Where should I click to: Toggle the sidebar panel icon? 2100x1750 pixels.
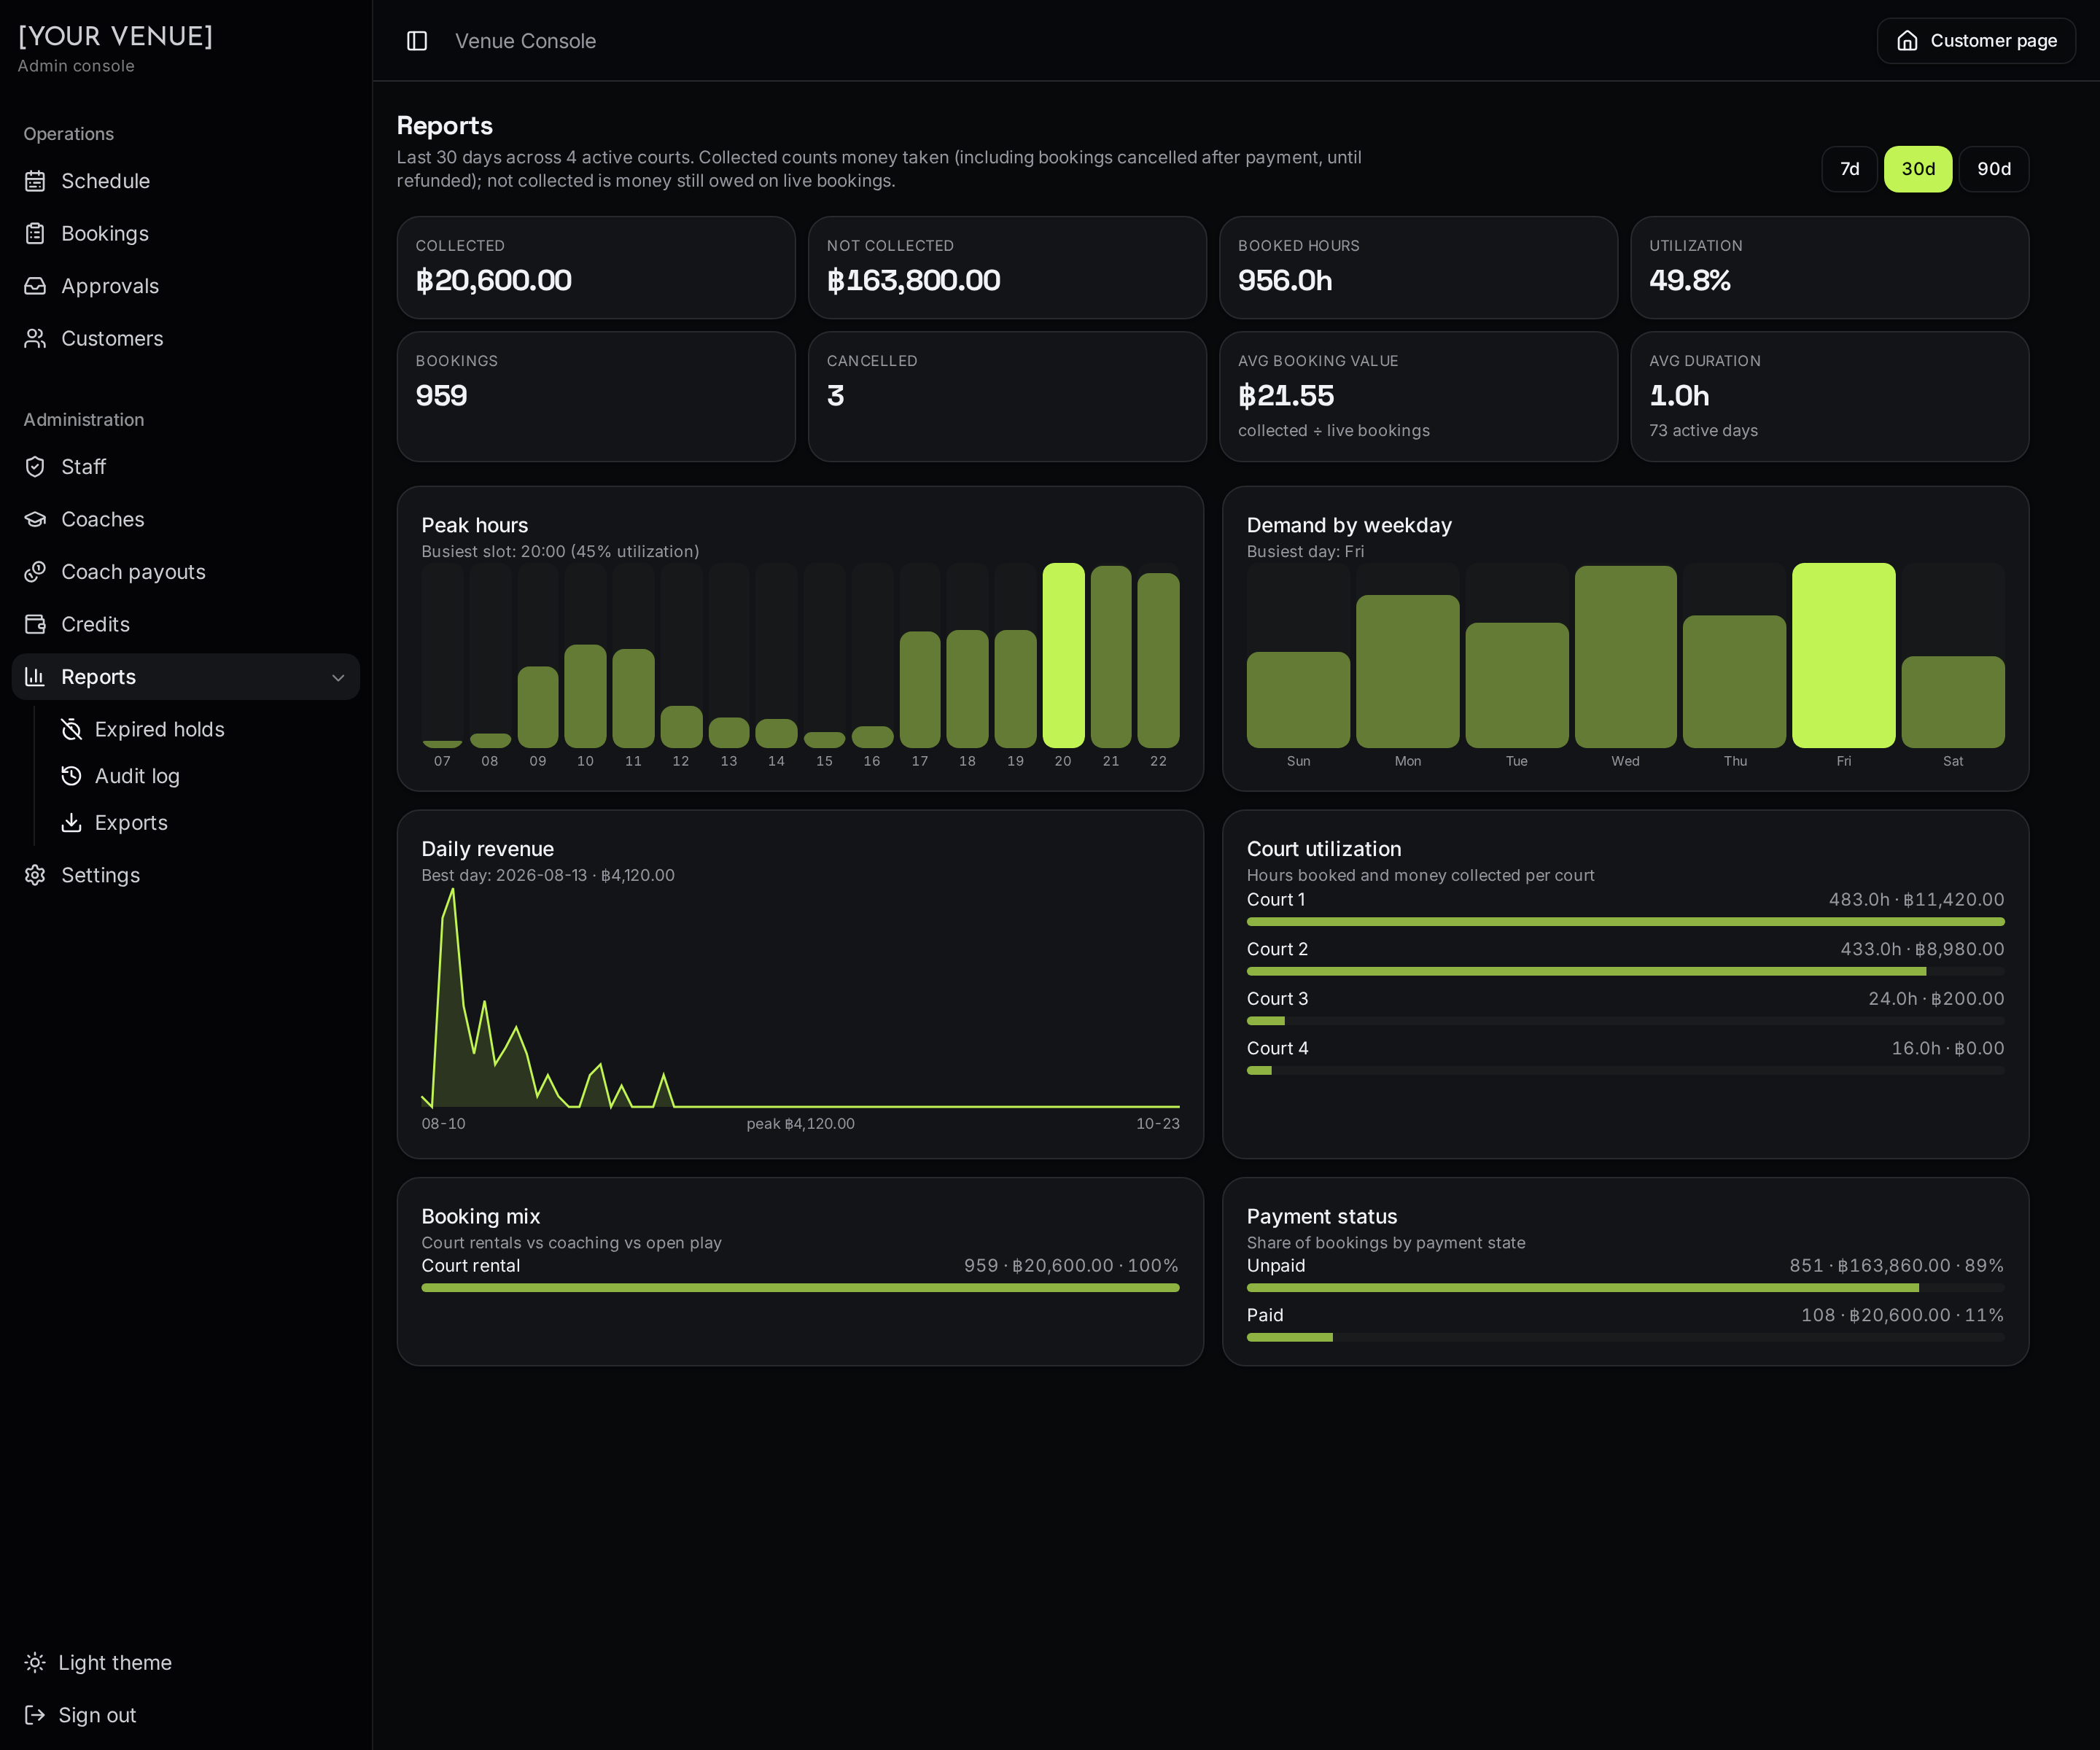pos(417,41)
